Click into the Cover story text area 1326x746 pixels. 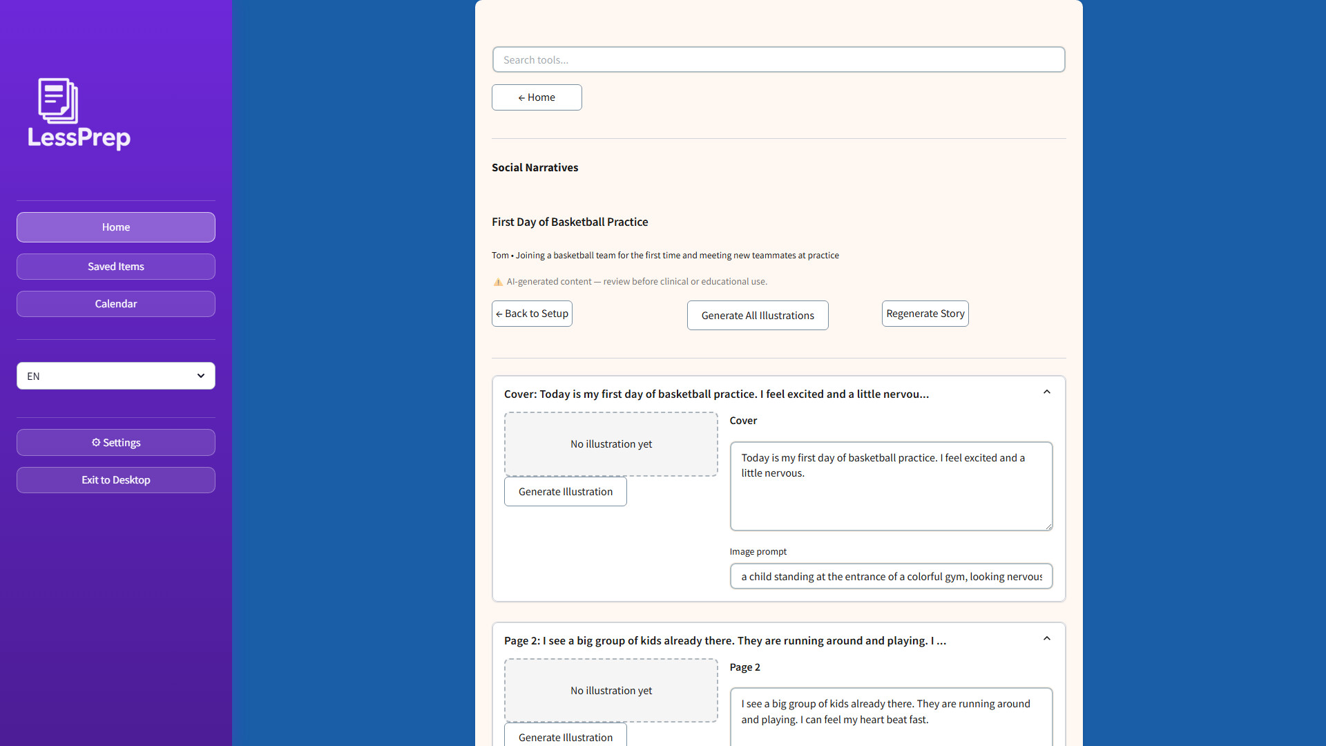[892, 486]
